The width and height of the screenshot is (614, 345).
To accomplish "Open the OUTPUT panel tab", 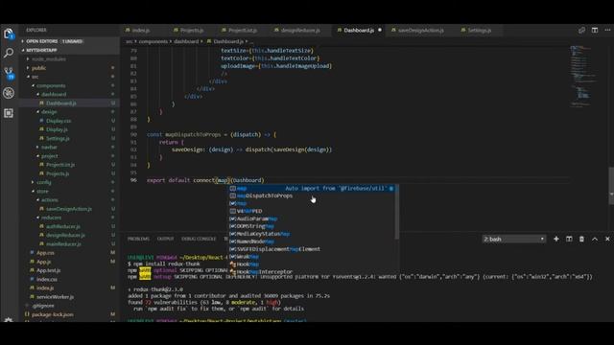I will click(x=165, y=239).
